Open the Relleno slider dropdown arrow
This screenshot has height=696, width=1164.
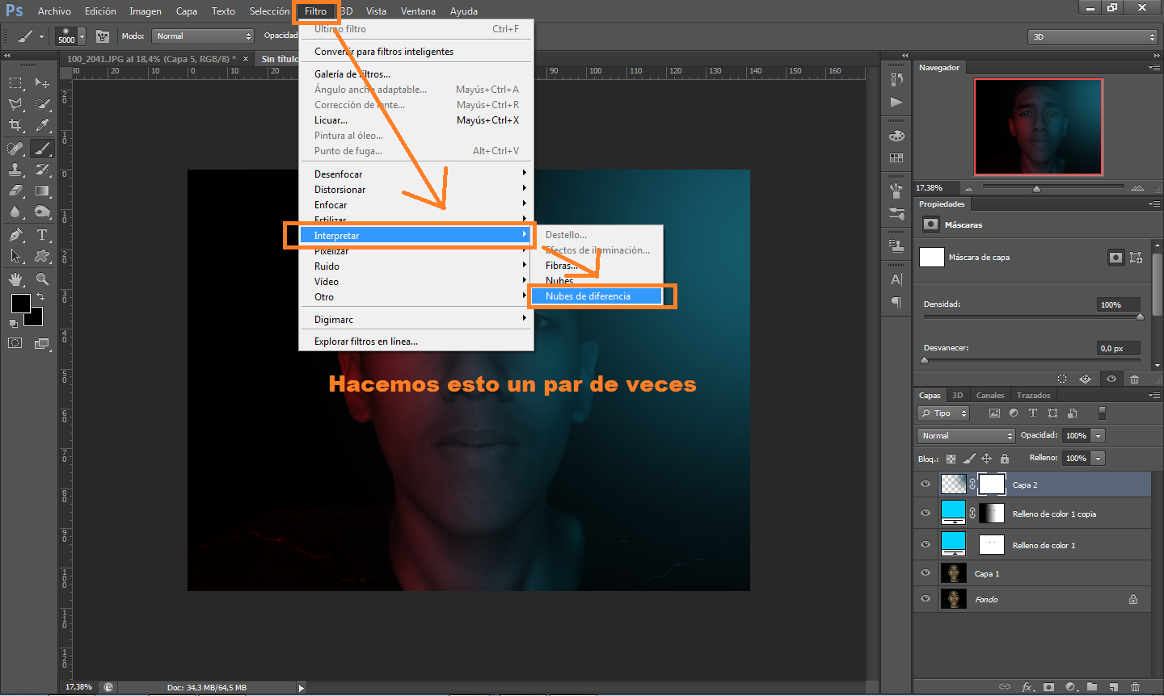click(x=1098, y=459)
